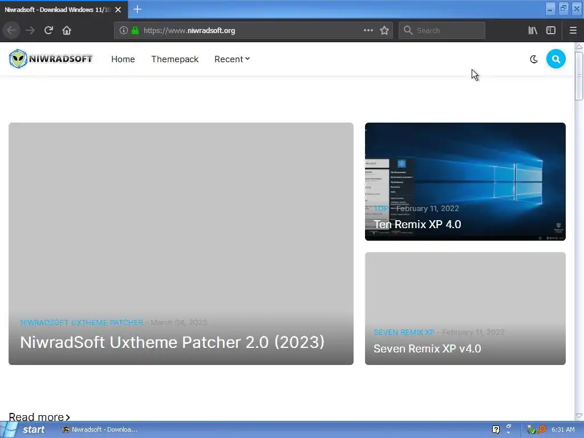This screenshot has width=584, height=438.
Task: Toggle dark mode with the moon icon
Action: tap(534, 59)
